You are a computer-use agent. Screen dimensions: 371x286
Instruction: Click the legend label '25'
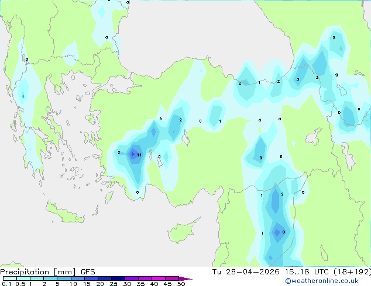[x=114, y=284]
